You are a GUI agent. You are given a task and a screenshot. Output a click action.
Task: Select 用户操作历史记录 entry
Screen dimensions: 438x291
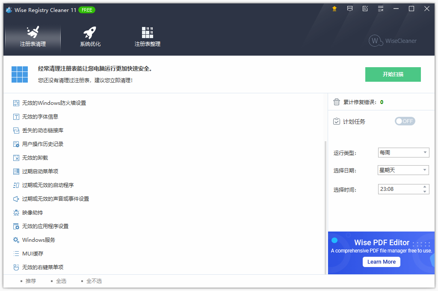[x=43, y=144]
